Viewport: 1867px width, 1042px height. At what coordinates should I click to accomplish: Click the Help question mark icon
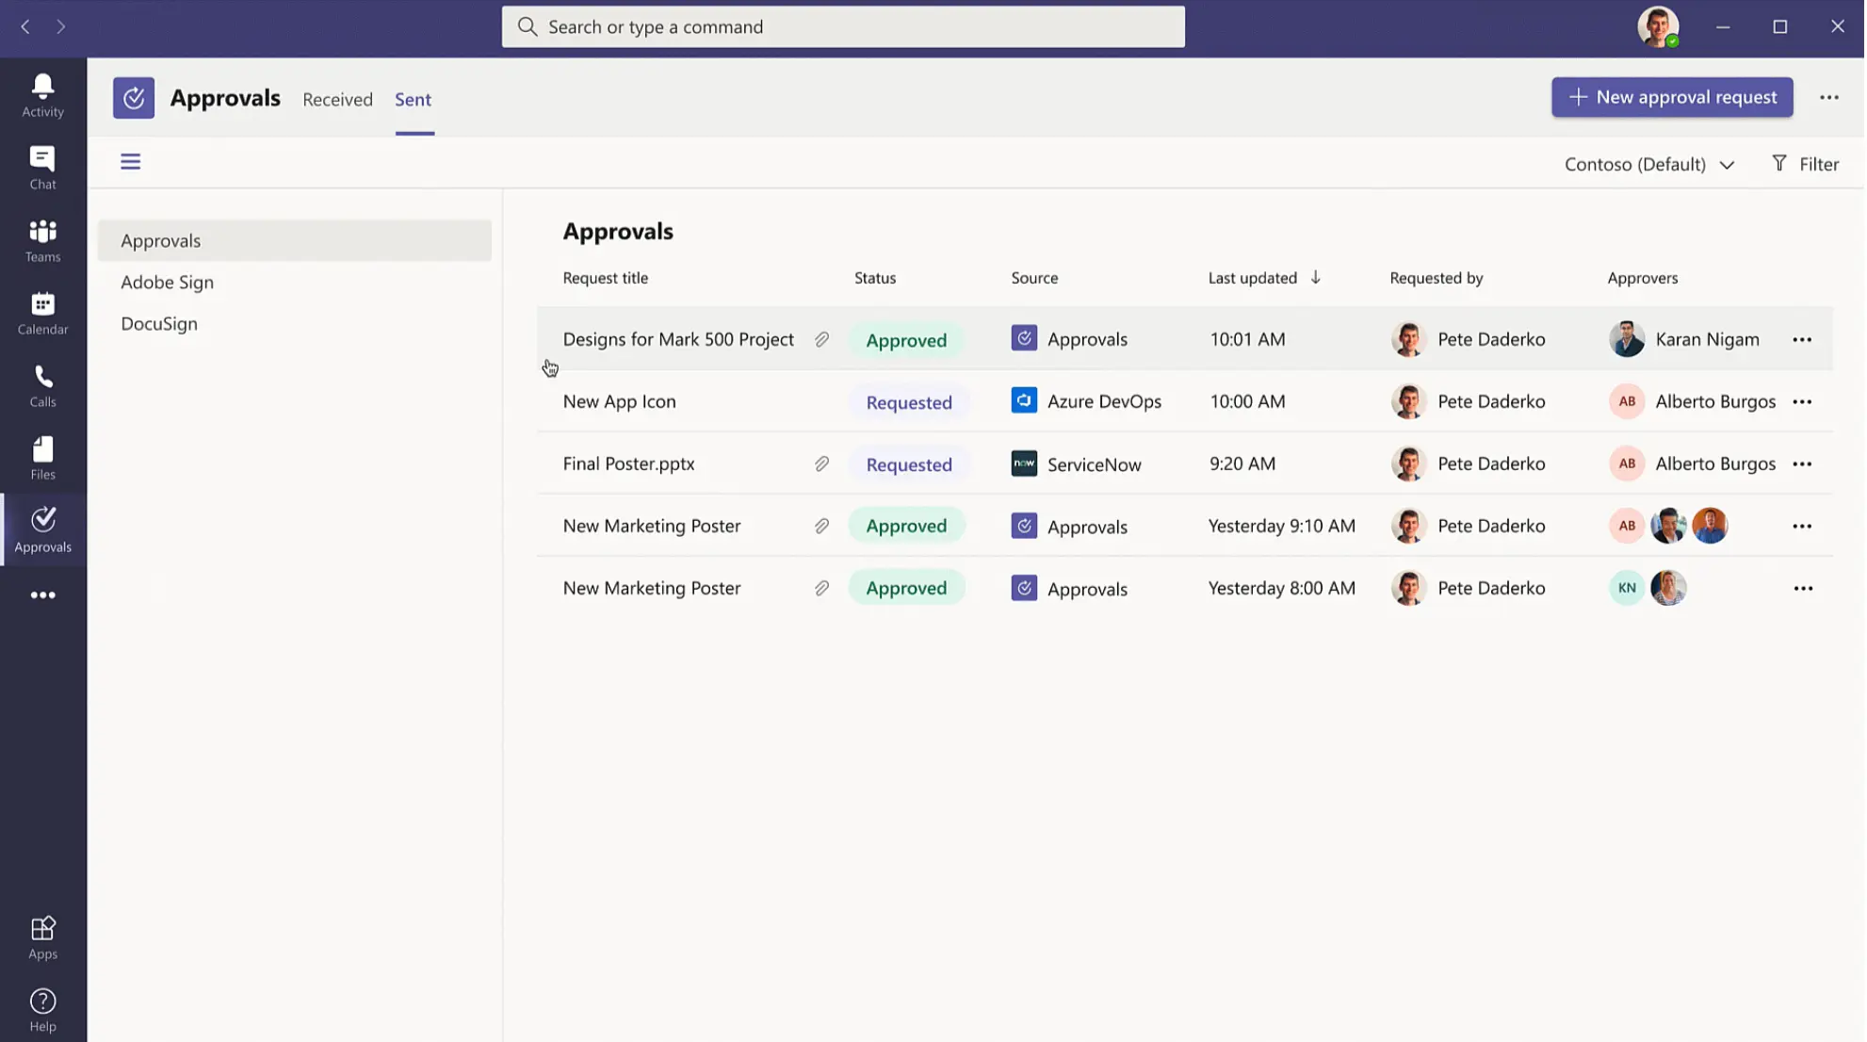[x=42, y=1010]
